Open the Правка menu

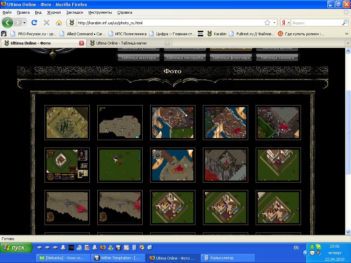pyautogui.click(x=23, y=13)
